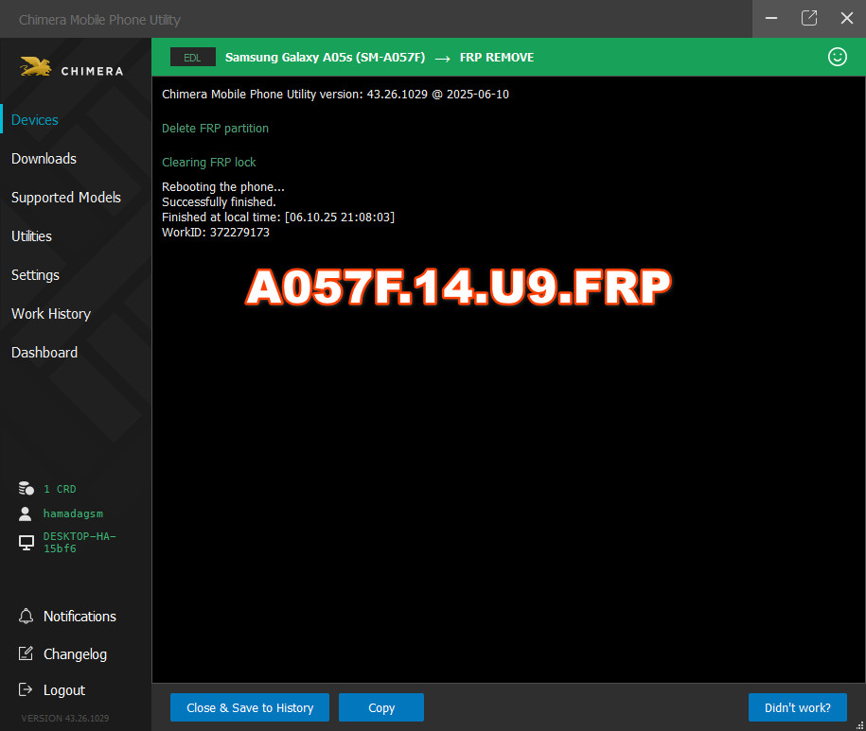Viewport: 866px width, 731px height.
Task: Click the FRP REMOVE header label
Action: [497, 58]
